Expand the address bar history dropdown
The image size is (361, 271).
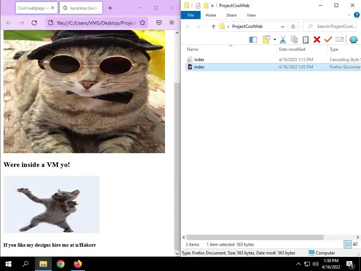click(282, 26)
